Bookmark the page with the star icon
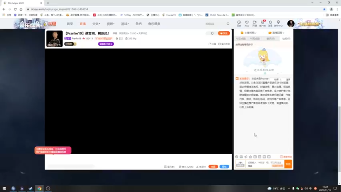341x192 pixels. (324, 9)
